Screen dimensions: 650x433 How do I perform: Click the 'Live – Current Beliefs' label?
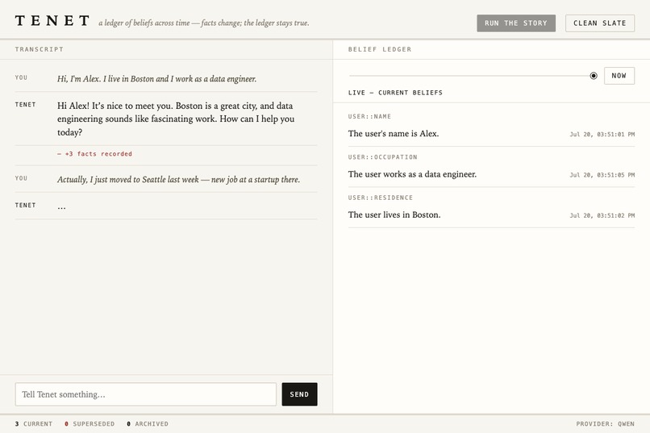[x=395, y=93]
